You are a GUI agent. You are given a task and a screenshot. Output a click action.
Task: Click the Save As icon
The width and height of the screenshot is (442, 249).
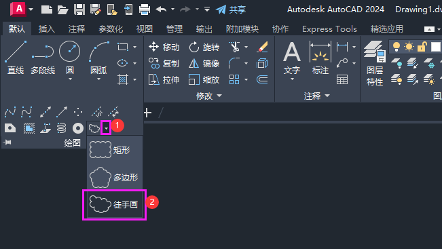tap(96, 9)
